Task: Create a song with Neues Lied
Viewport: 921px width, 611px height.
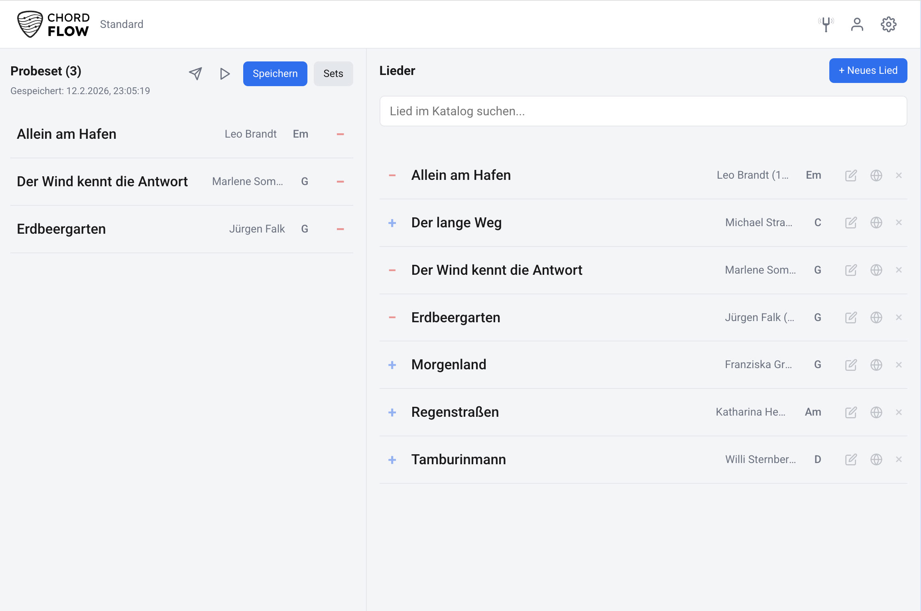Action: tap(868, 71)
